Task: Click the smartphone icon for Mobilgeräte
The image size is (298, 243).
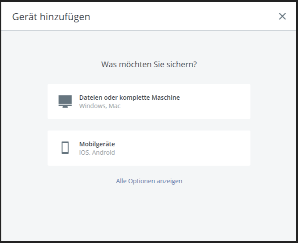Action: [x=65, y=148]
